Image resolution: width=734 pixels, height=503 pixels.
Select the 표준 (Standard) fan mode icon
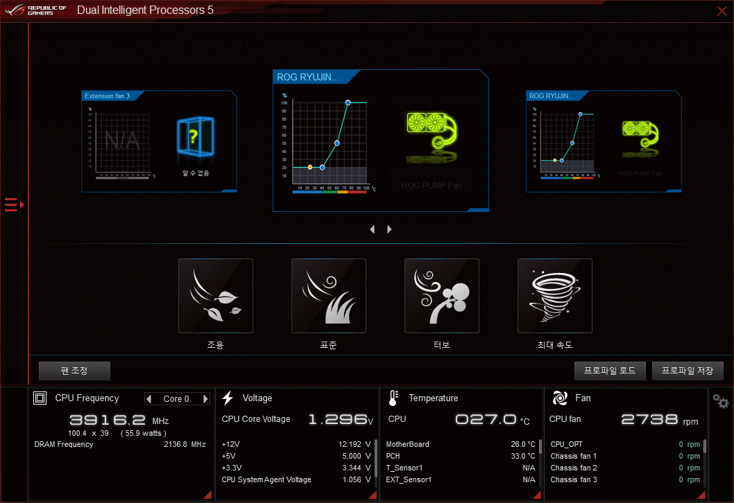click(329, 296)
